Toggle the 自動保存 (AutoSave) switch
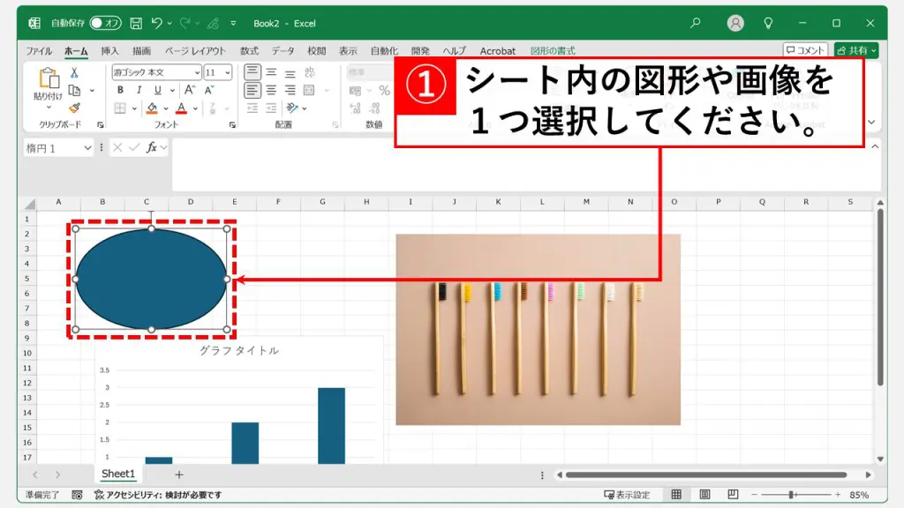Screen dimensions: 904x508 tap(105, 23)
